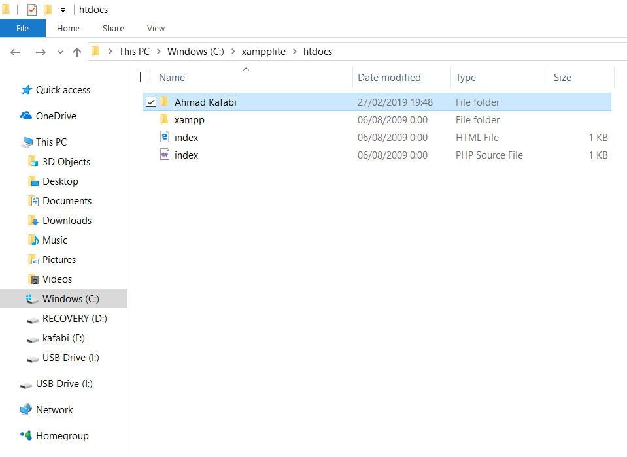The width and height of the screenshot is (627, 457).
Task: Click the Windows (C:) drive icon
Action: tap(31, 298)
